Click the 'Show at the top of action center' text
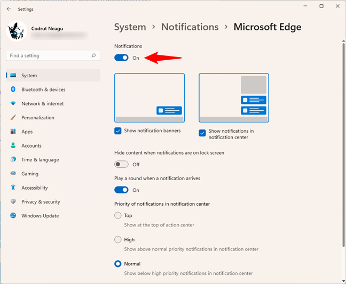346x284 pixels. click(x=159, y=225)
